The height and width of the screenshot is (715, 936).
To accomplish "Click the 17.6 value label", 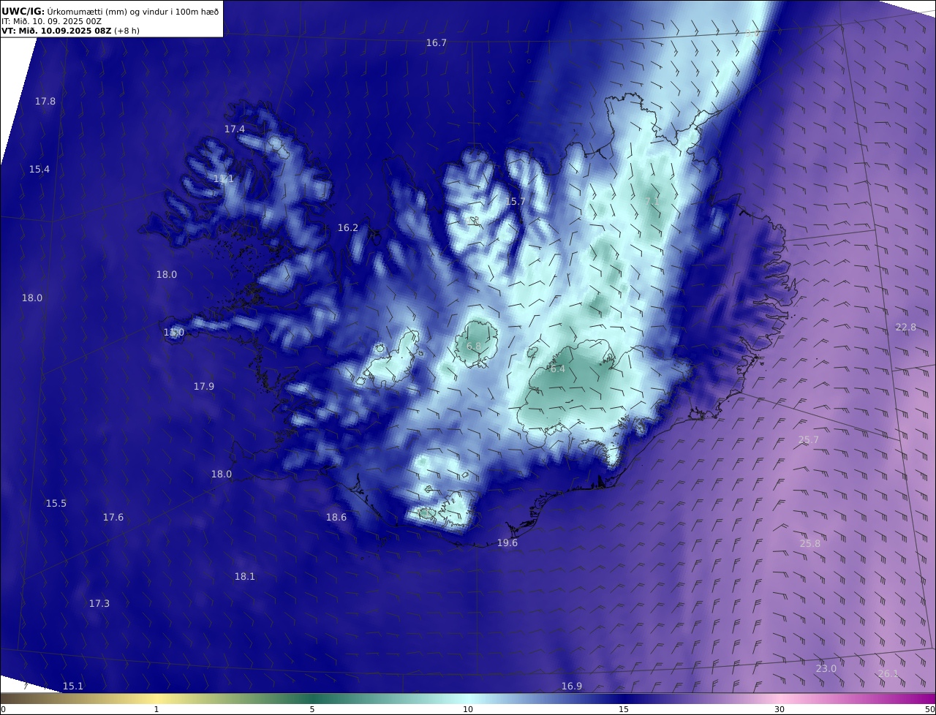I will point(113,518).
